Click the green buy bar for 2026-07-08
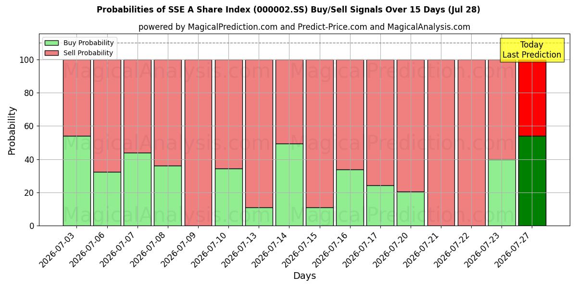The image size is (577, 288). click(x=168, y=196)
